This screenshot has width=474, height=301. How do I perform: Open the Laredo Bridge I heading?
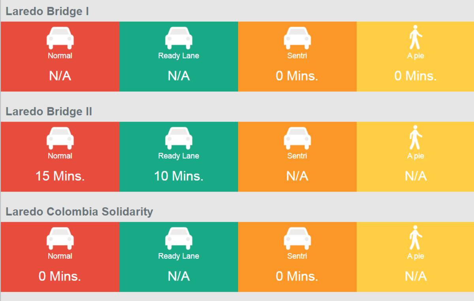coord(47,11)
